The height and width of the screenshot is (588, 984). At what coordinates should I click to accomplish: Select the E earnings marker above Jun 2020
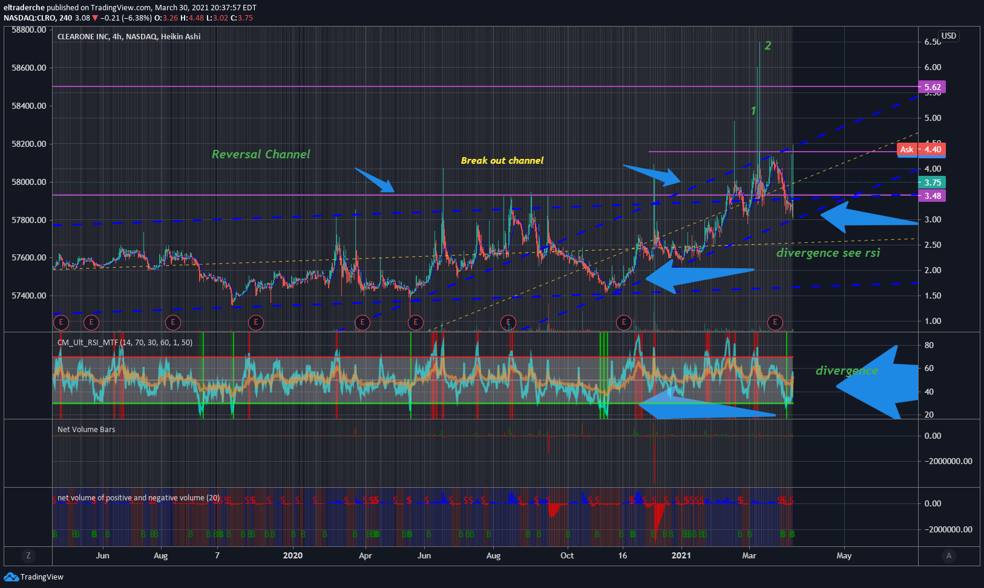tap(415, 322)
